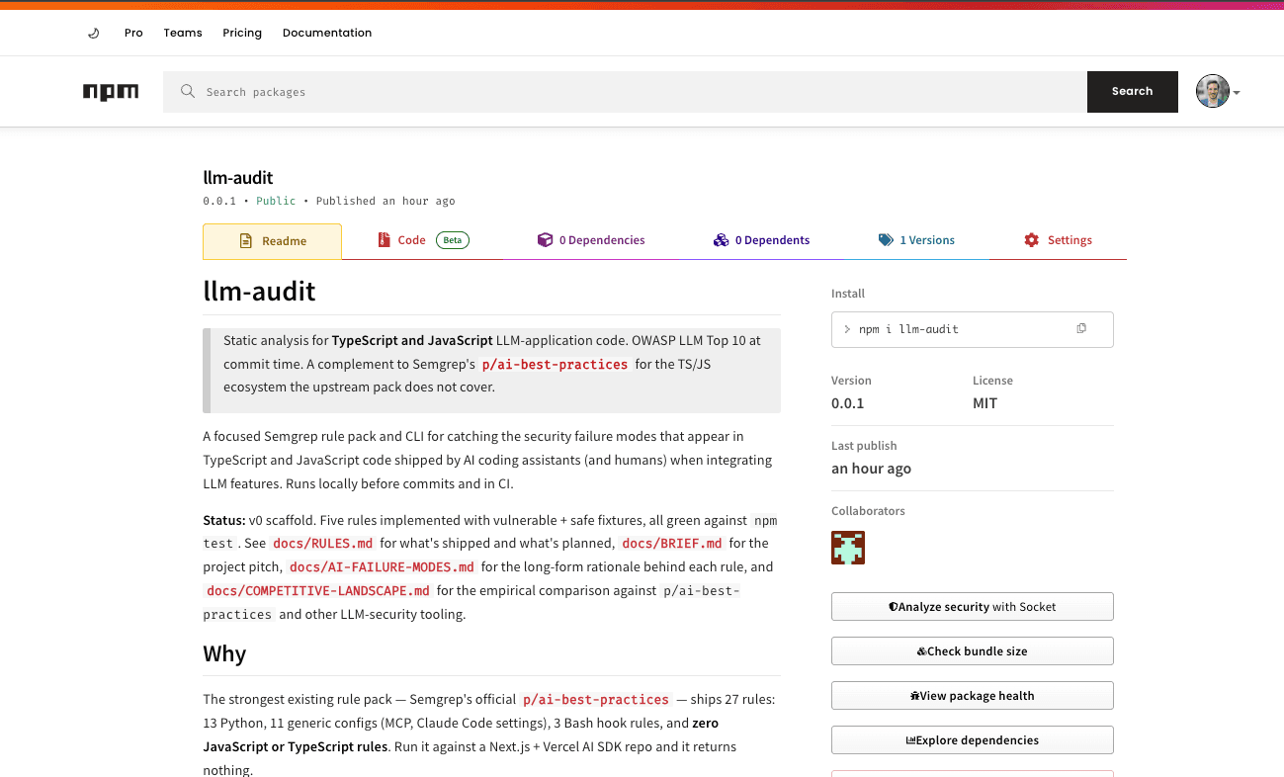Click the npm logo in the header
The height and width of the screenshot is (777, 1284).
tap(110, 91)
